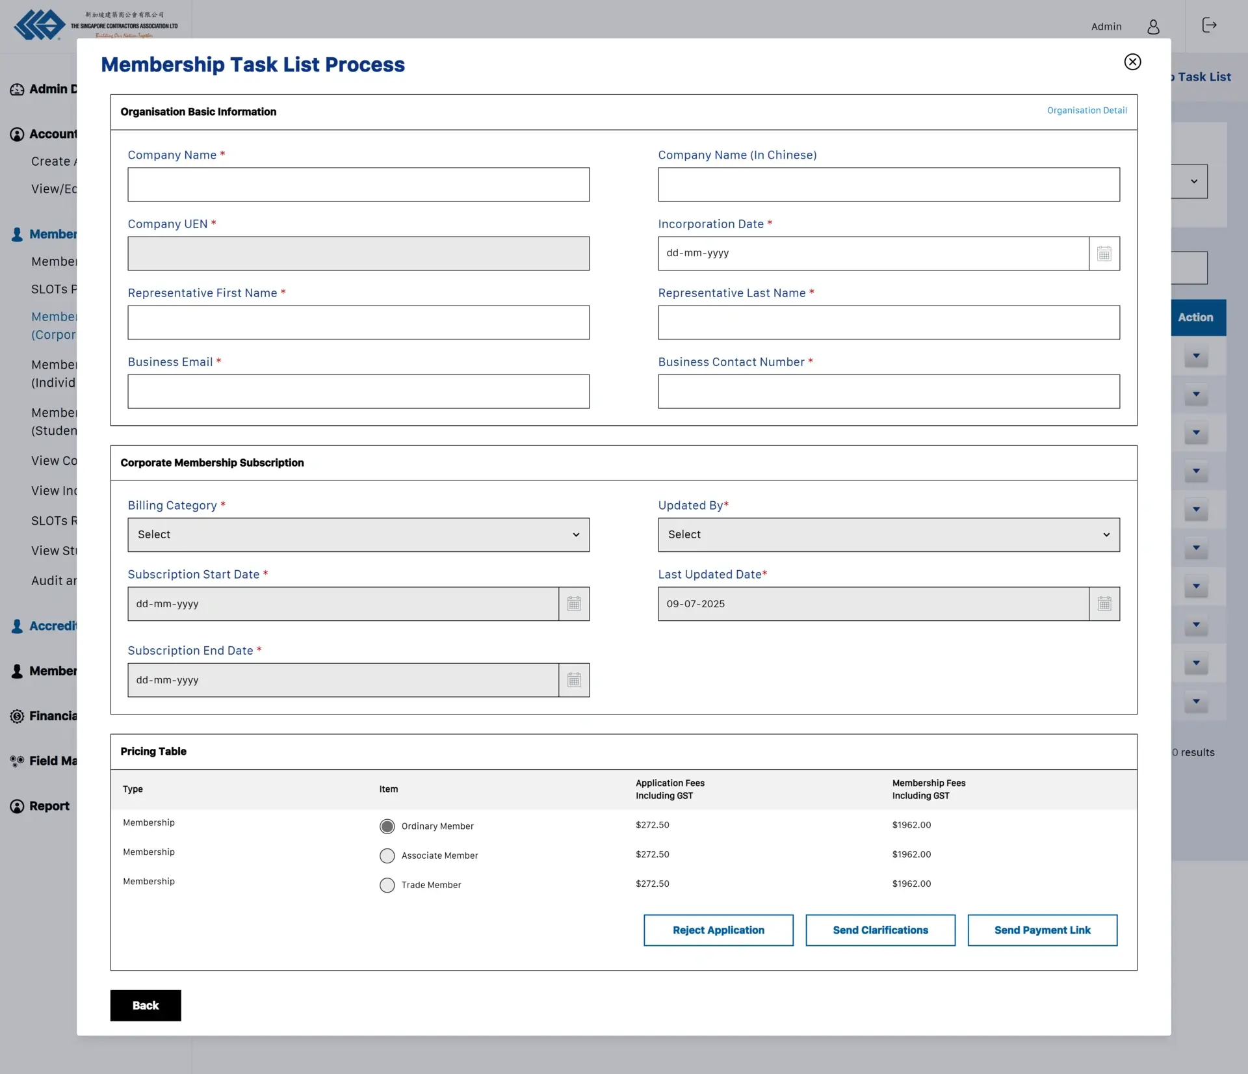Open the Subscription Start Date calendar picker
Screen dimensions: 1248x1074
(573, 603)
